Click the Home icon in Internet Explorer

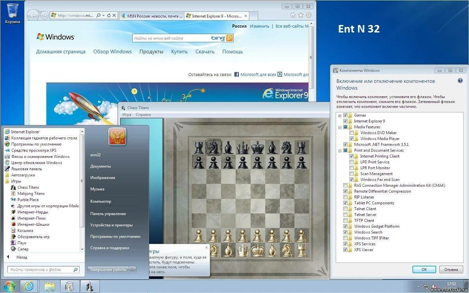(x=293, y=15)
